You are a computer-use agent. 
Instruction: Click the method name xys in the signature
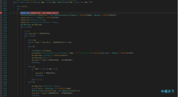[x=32, y=2]
